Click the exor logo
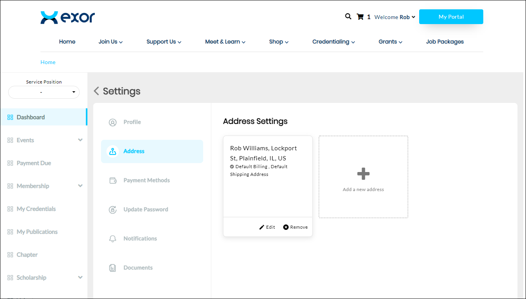The width and height of the screenshot is (526, 299). (x=68, y=17)
